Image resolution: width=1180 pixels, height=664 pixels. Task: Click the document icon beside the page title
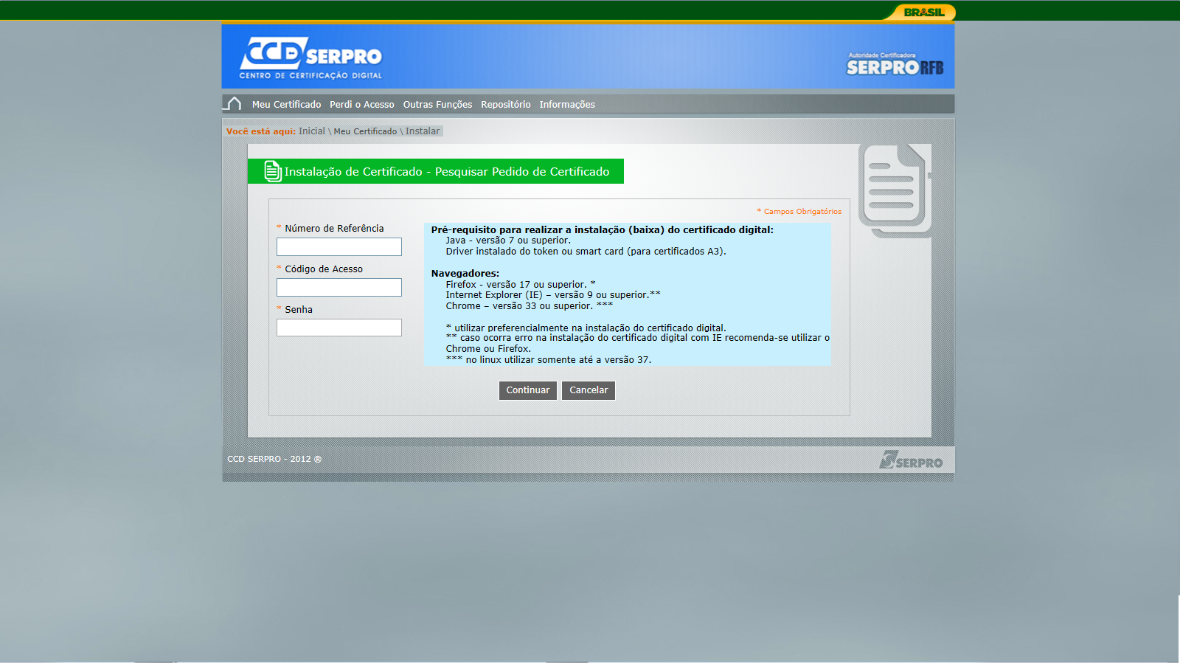272,171
